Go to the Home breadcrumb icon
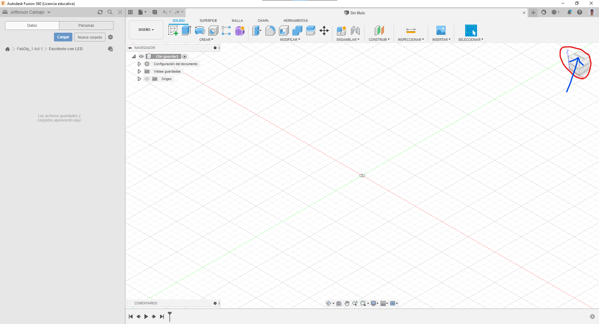The image size is (599, 324). [x=7, y=49]
